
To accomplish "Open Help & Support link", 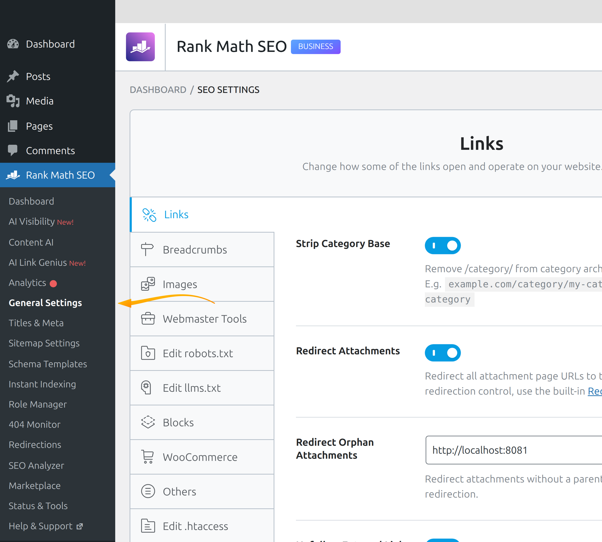I will 46,526.
